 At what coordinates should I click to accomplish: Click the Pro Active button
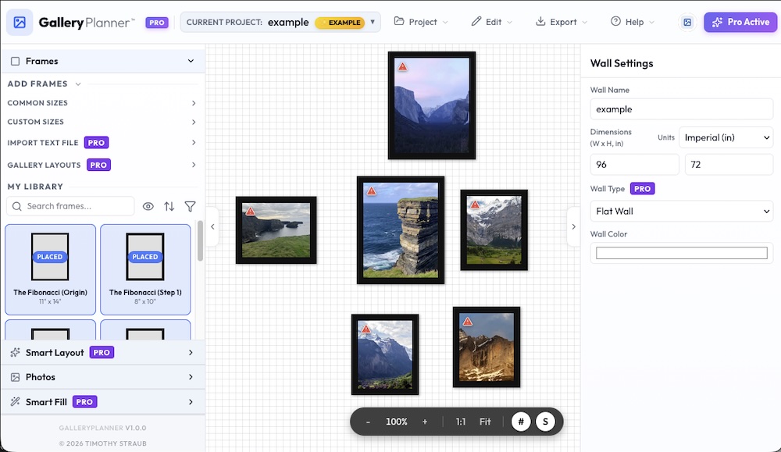(x=740, y=22)
